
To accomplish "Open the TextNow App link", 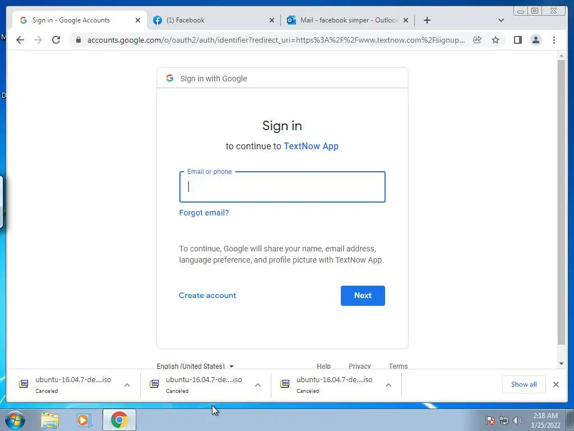I will click(x=311, y=146).
